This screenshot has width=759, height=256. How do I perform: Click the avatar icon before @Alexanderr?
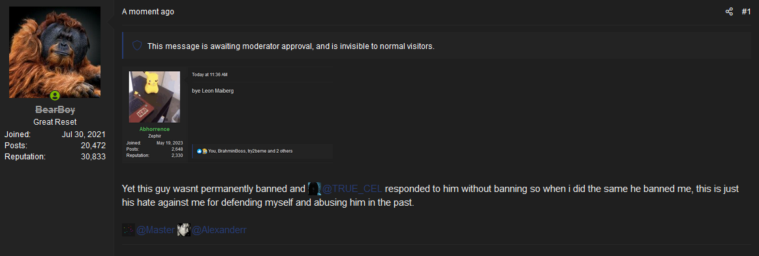(183, 230)
